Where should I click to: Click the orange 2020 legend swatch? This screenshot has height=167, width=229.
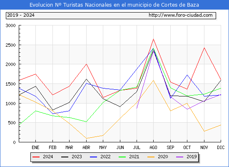tap(151, 157)
